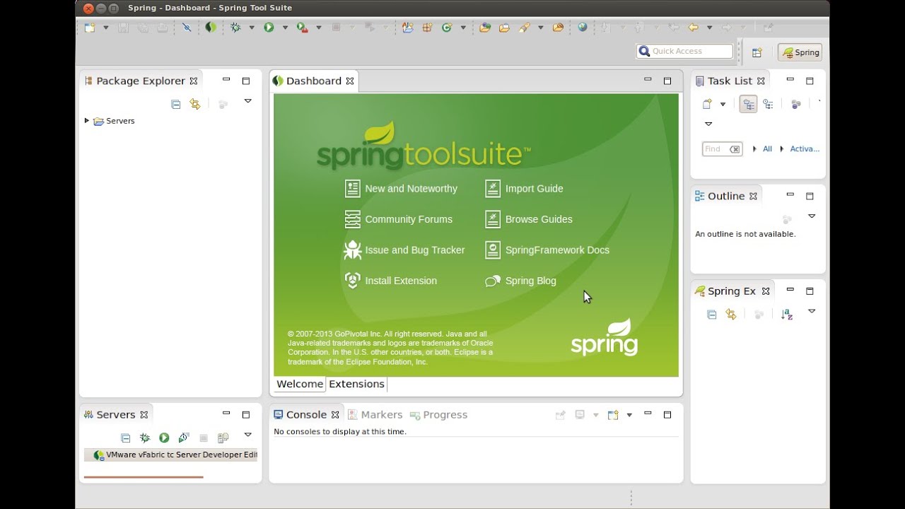Click the All working set link in Task List
This screenshot has width=905, height=509.
[x=767, y=149]
